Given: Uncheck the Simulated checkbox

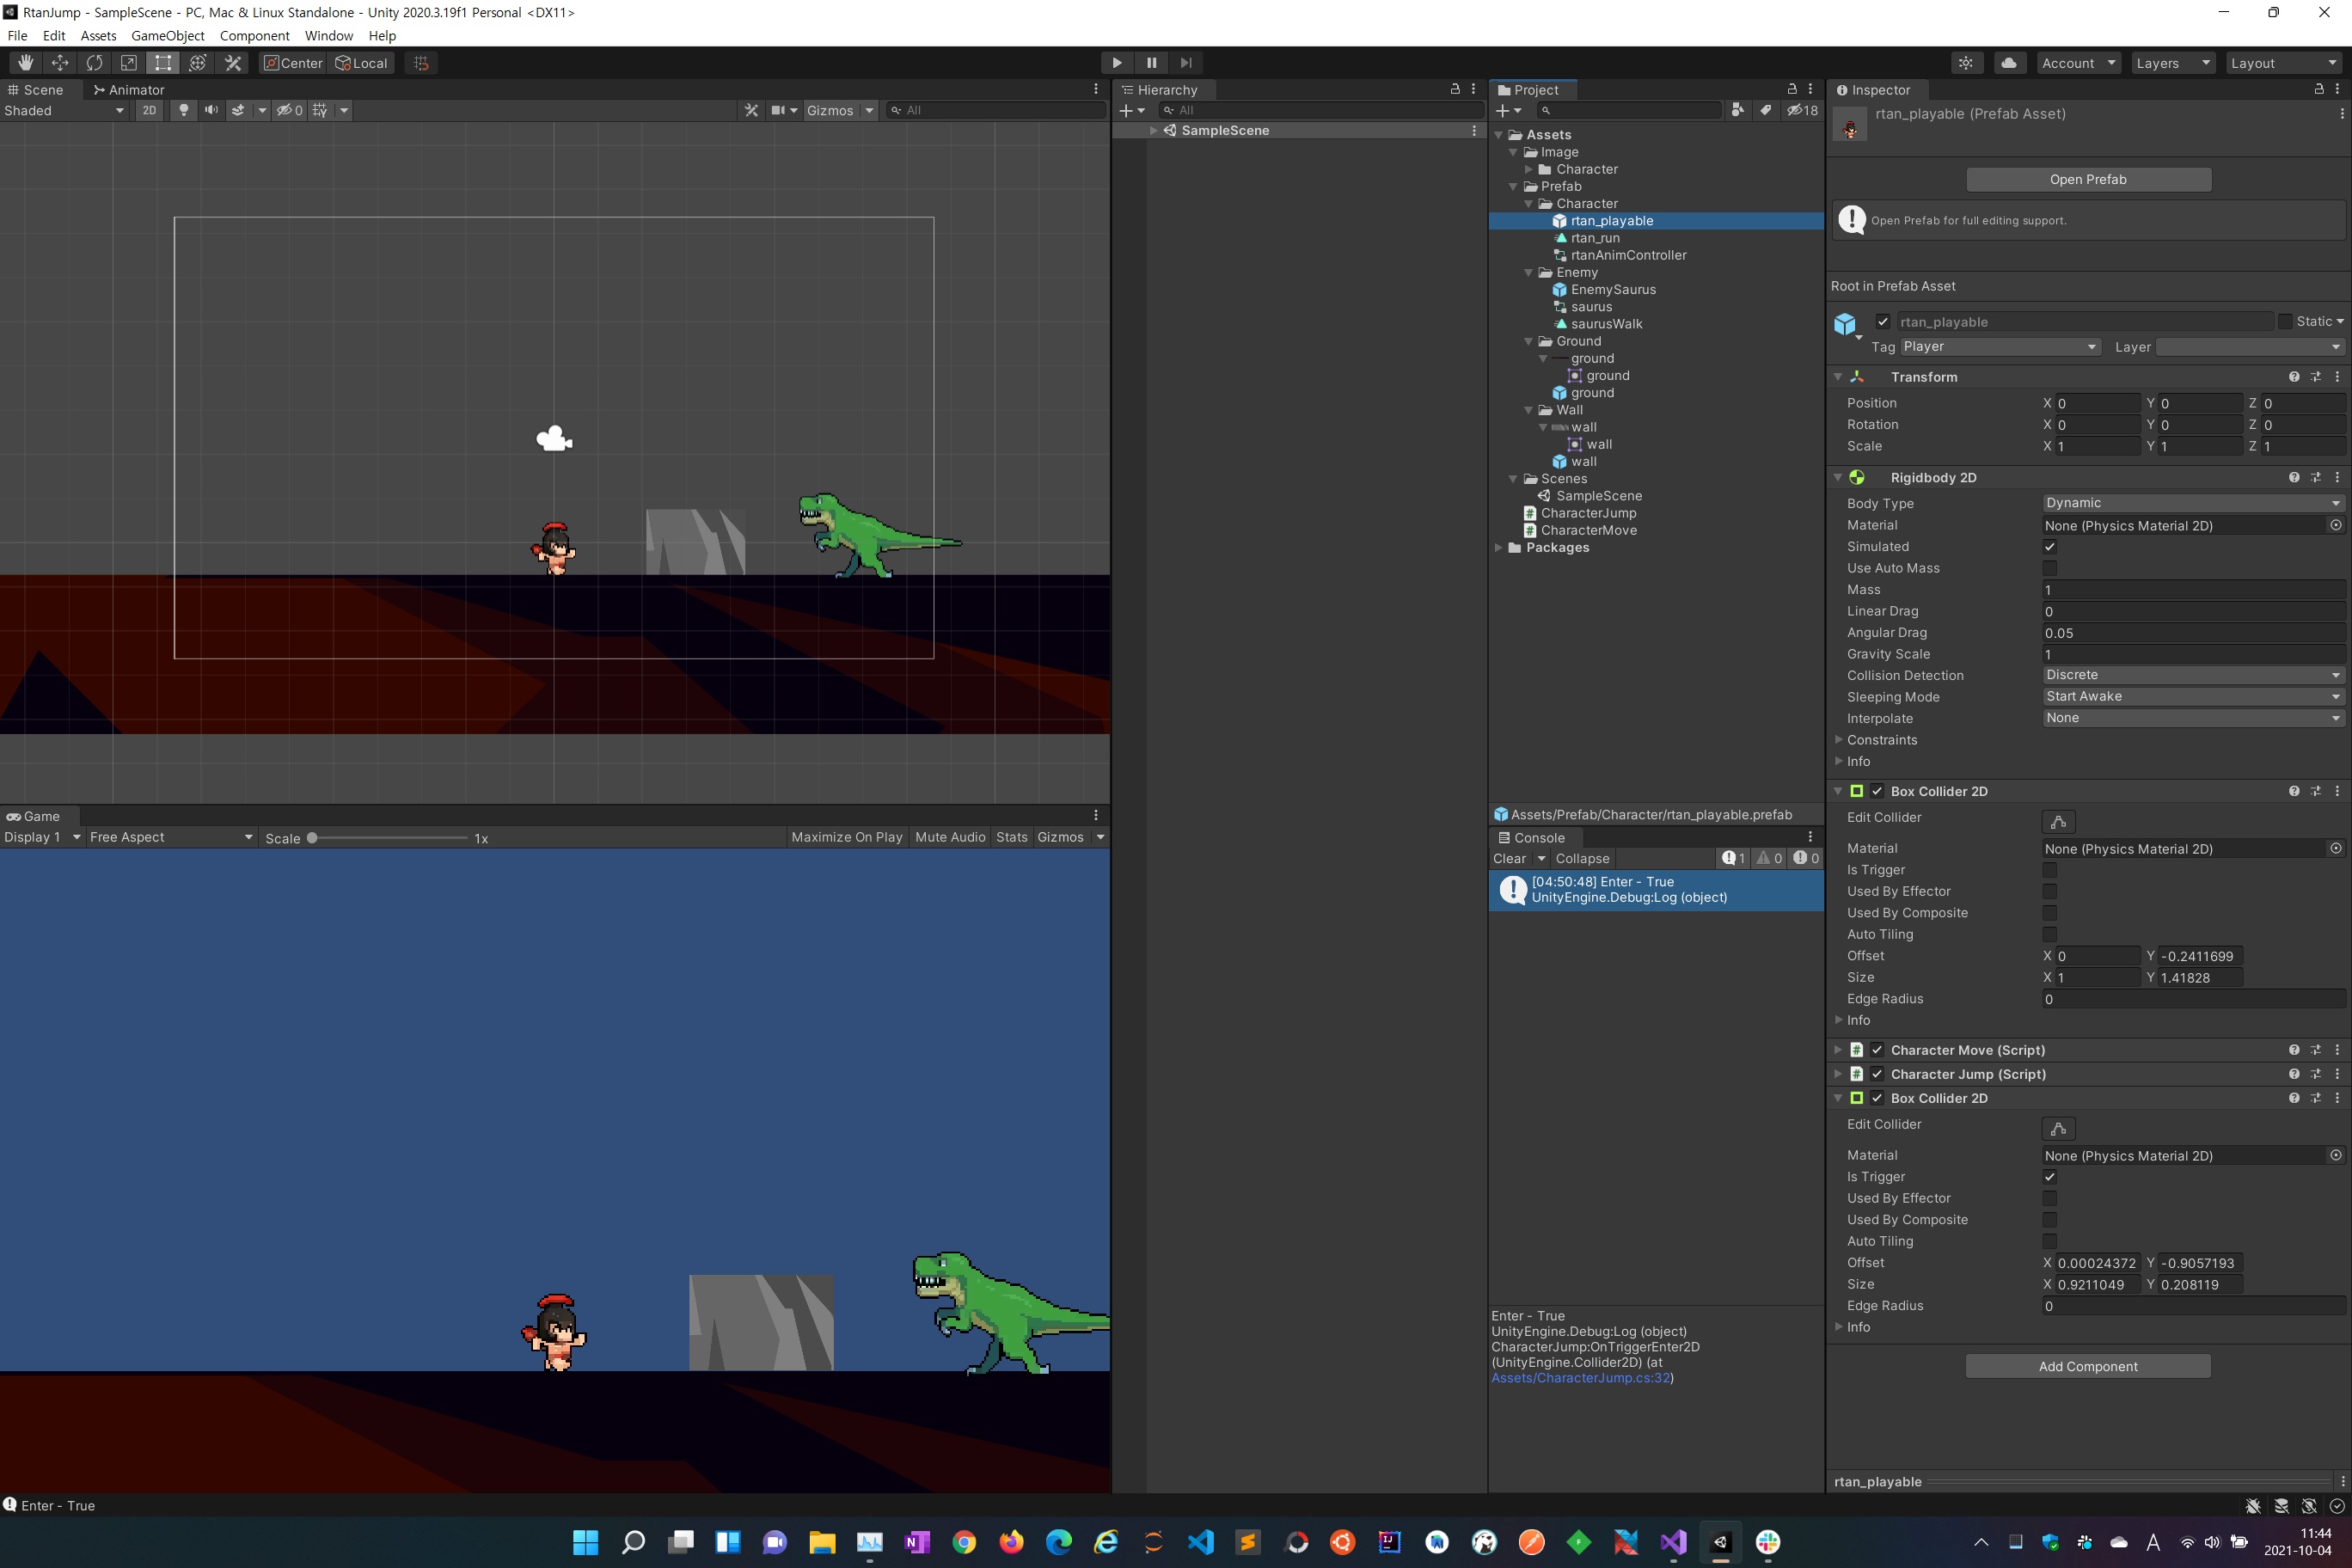Looking at the screenshot, I should 2049,547.
